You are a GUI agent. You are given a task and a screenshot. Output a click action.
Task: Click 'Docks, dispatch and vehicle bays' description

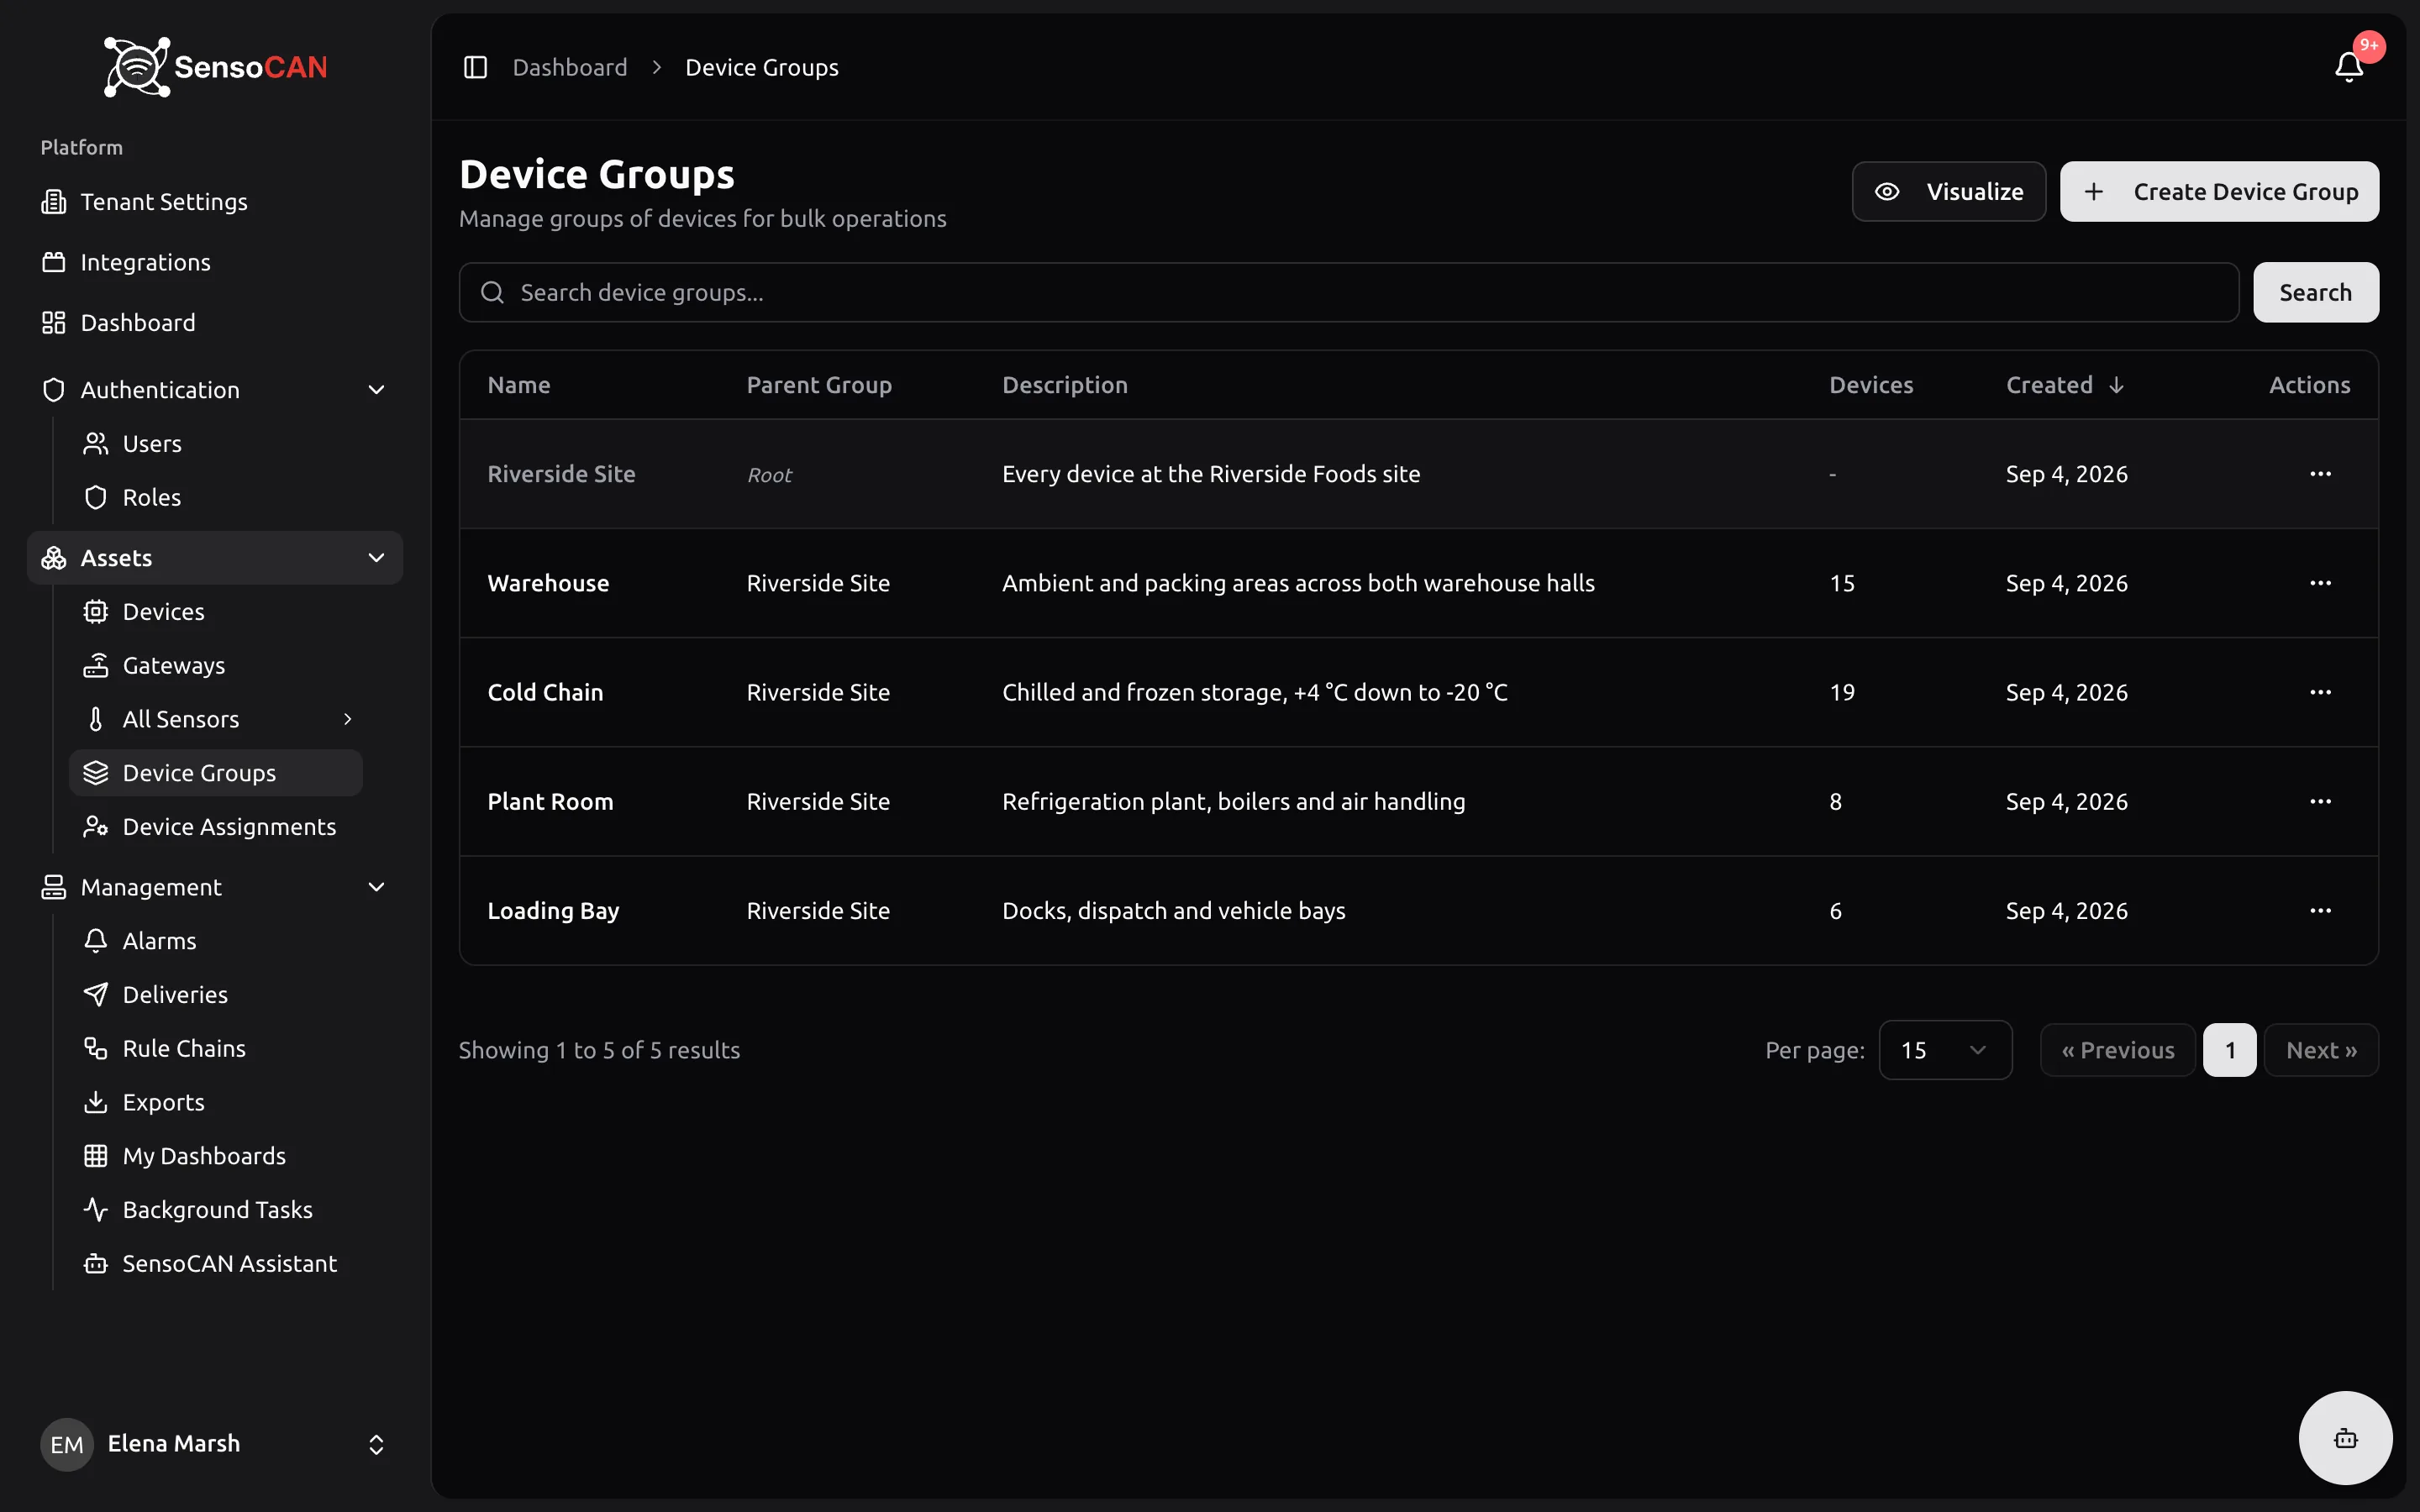coord(1173,911)
